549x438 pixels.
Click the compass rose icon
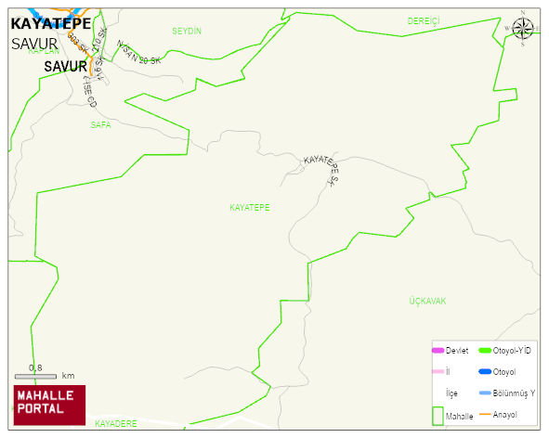point(523,29)
